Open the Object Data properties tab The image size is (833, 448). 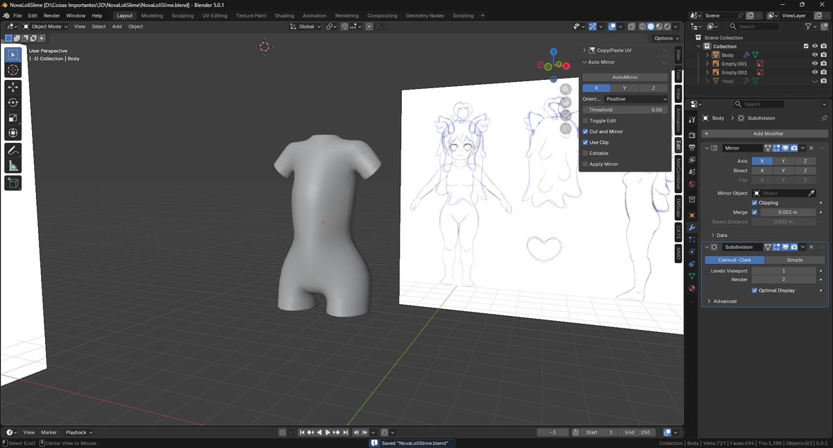[x=692, y=276]
